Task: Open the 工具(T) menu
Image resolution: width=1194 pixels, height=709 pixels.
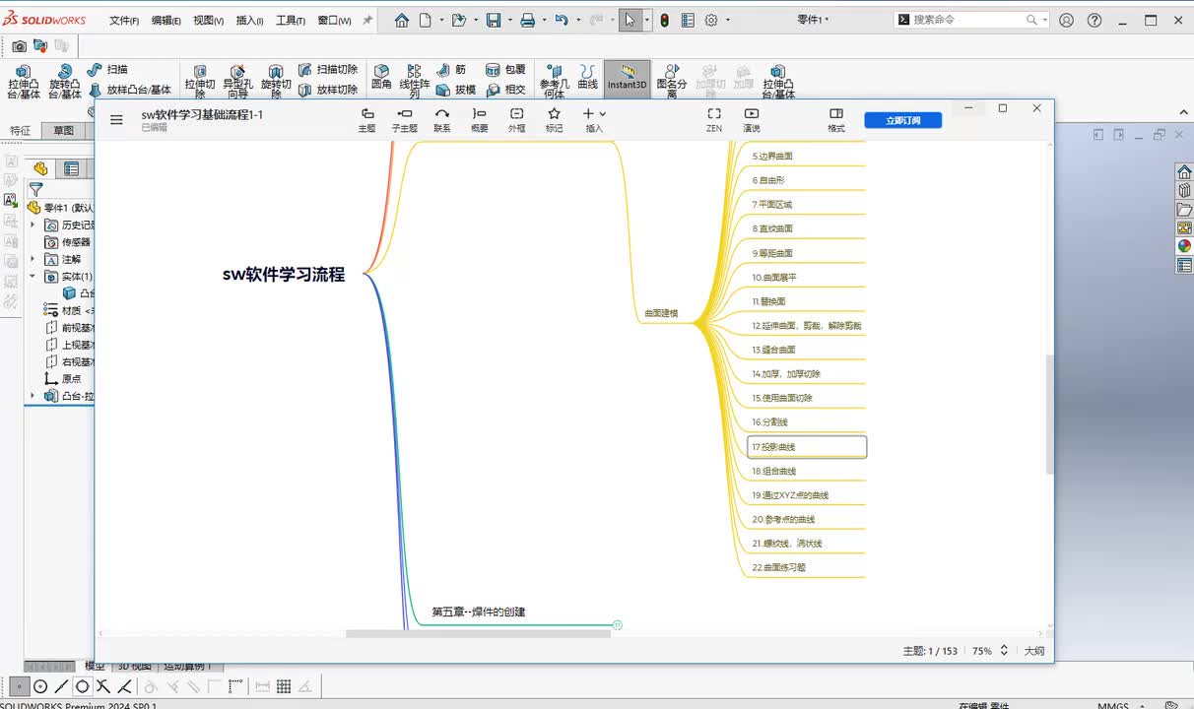Action: tap(291, 20)
